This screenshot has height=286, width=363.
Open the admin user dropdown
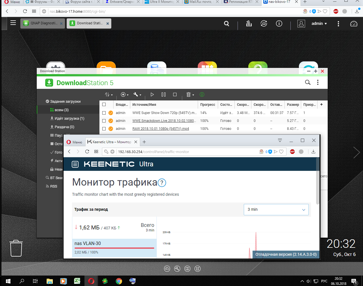tap(319, 23)
